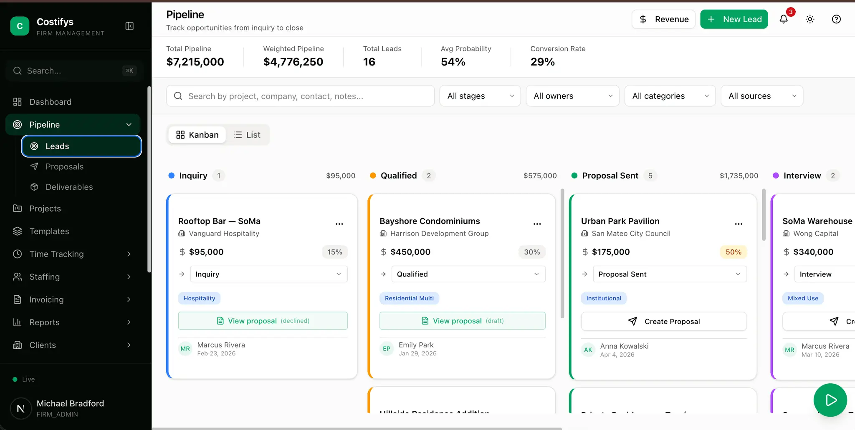Switch to Kanban view

tap(197, 135)
